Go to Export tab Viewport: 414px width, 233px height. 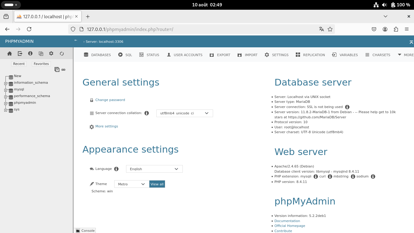click(x=220, y=55)
